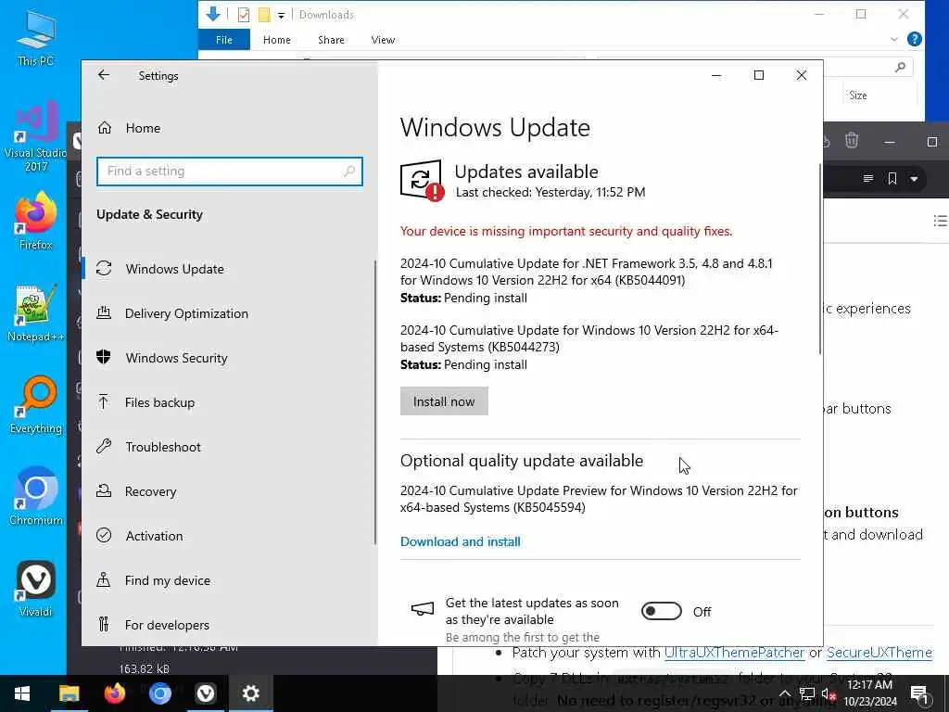Click the Windows Security shield icon
Screen dimensions: 949x712
pyautogui.click(x=104, y=357)
